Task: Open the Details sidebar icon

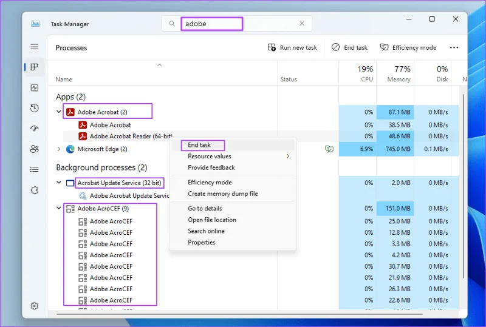Action: [x=35, y=169]
